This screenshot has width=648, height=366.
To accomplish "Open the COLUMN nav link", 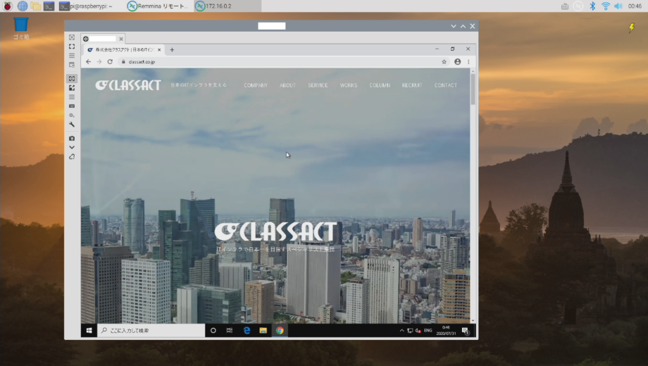I will pos(380,85).
